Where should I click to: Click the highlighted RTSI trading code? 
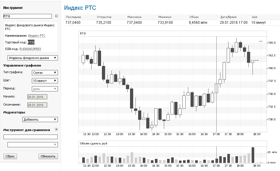coord(31,42)
